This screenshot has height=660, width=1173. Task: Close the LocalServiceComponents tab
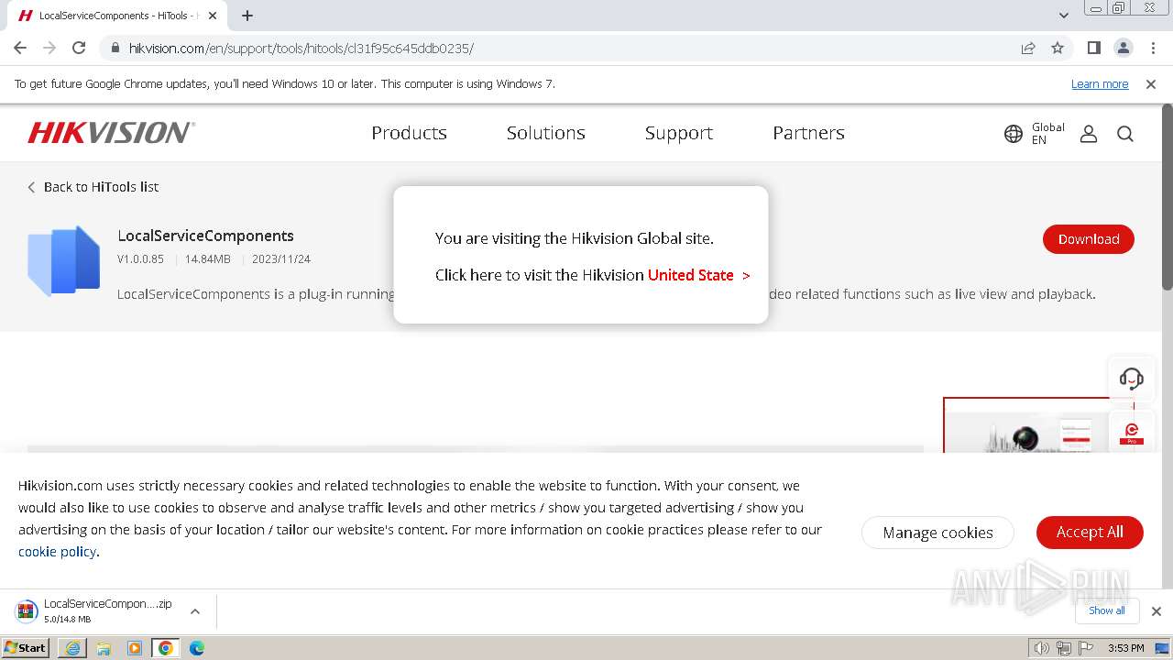pyautogui.click(x=213, y=16)
